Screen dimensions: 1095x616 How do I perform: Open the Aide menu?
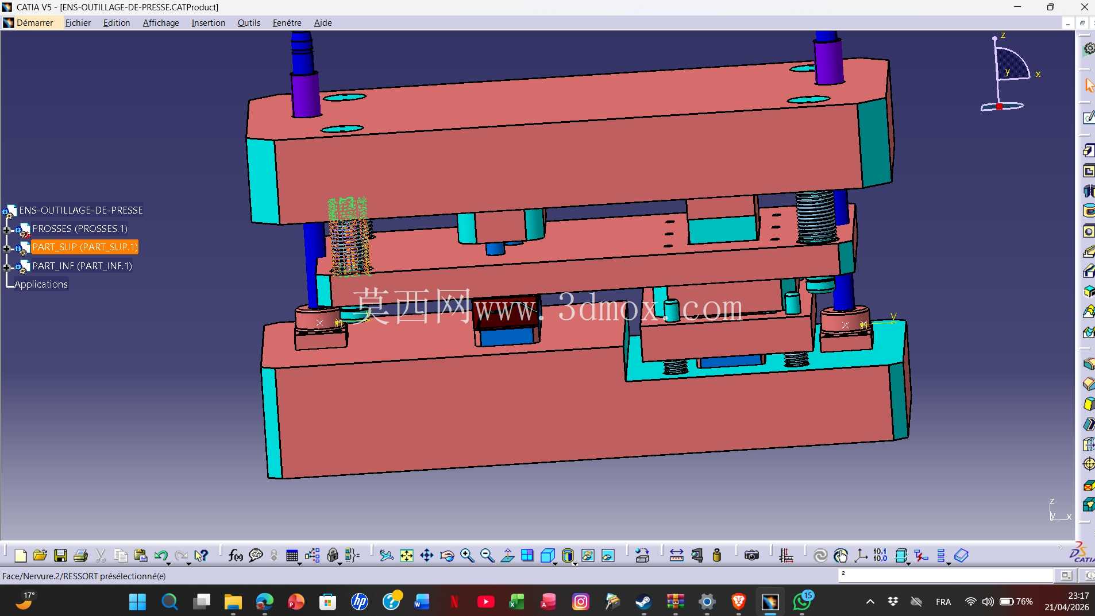point(323,23)
